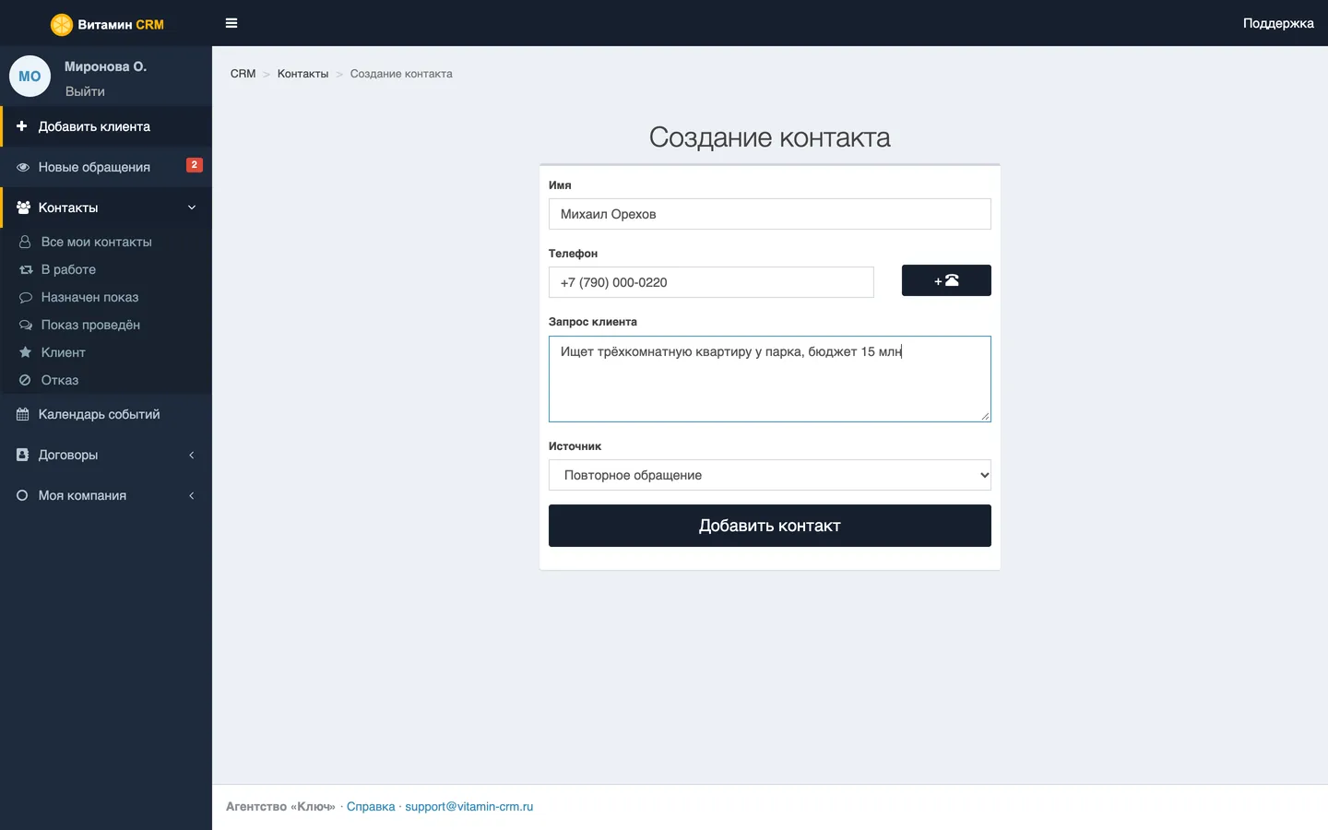
Task: Click the support@vitamin-crm.ru email link
Action: coord(469,806)
